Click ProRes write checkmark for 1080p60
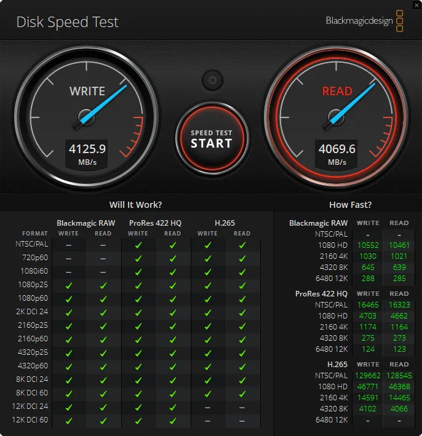The height and width of the screenshot is (436, 422). (x=138, y=299)
